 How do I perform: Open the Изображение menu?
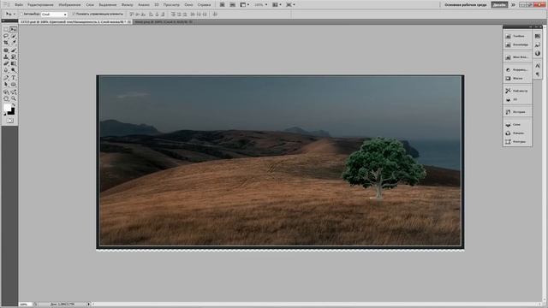point(69,5)
